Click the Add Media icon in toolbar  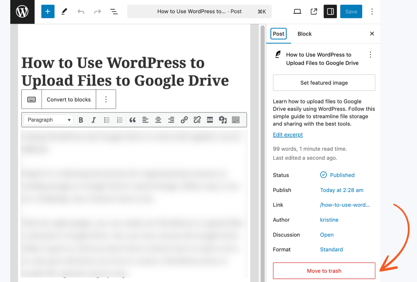click(x=223, y=120)
